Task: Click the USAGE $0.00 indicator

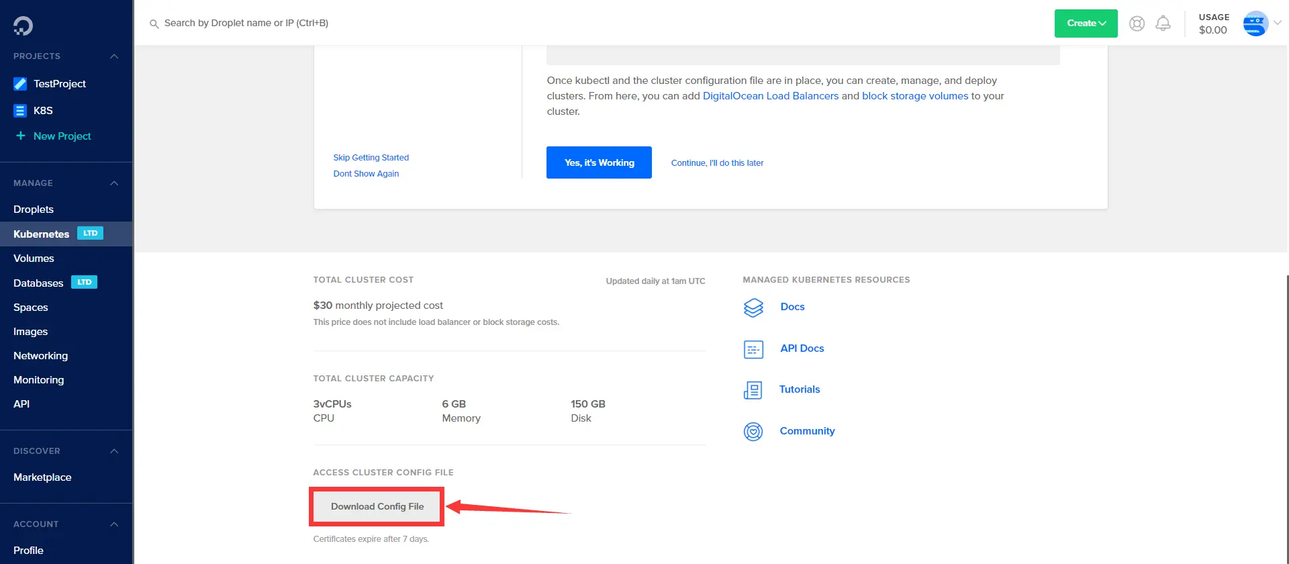Action: [1214, 23]
